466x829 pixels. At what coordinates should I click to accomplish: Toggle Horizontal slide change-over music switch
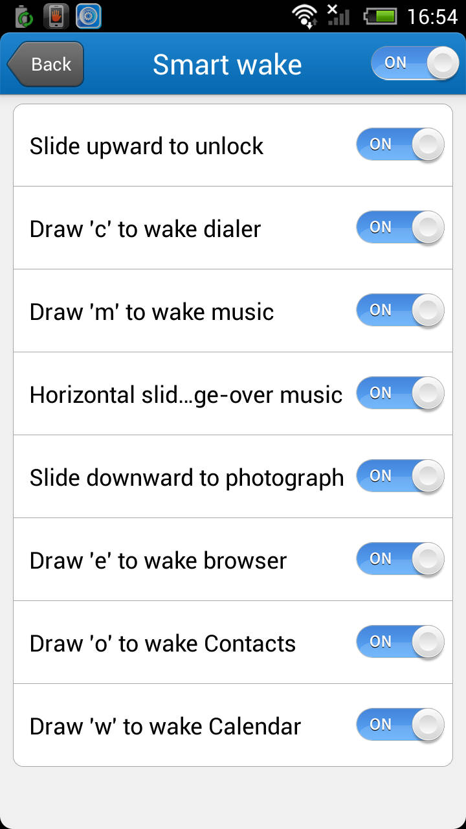(x=400, y=393)
